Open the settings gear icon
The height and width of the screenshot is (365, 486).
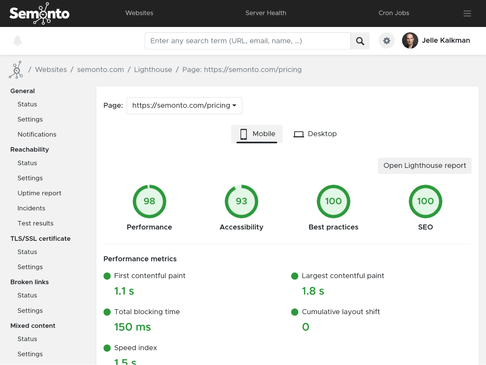[x=387, y=41]
